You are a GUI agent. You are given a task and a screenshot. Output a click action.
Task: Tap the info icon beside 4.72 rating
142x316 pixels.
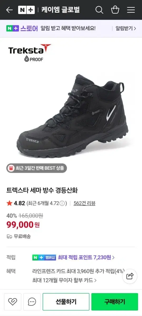[x=62, y=203]
